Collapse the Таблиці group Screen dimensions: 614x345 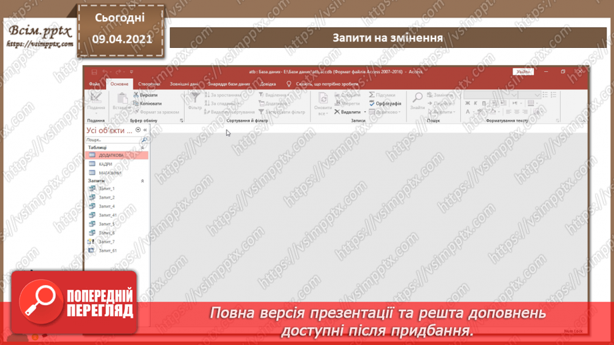pos(143,148)
